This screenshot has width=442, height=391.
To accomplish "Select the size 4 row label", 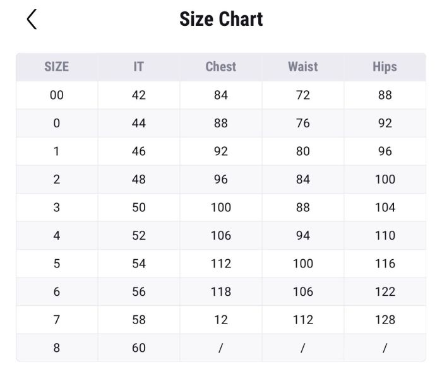I will [x=57, y=235].
